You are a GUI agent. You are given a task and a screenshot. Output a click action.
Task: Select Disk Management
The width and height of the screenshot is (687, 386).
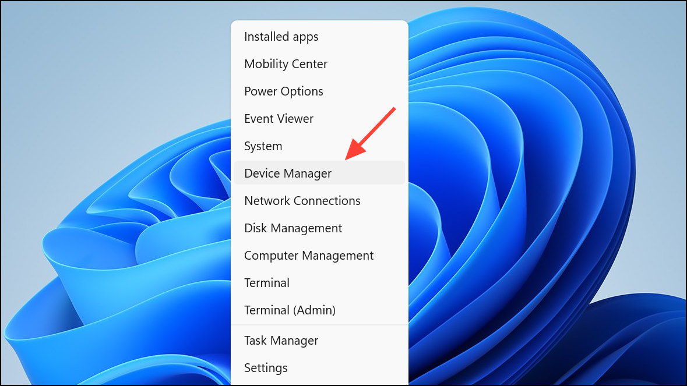tap(319, 228)
